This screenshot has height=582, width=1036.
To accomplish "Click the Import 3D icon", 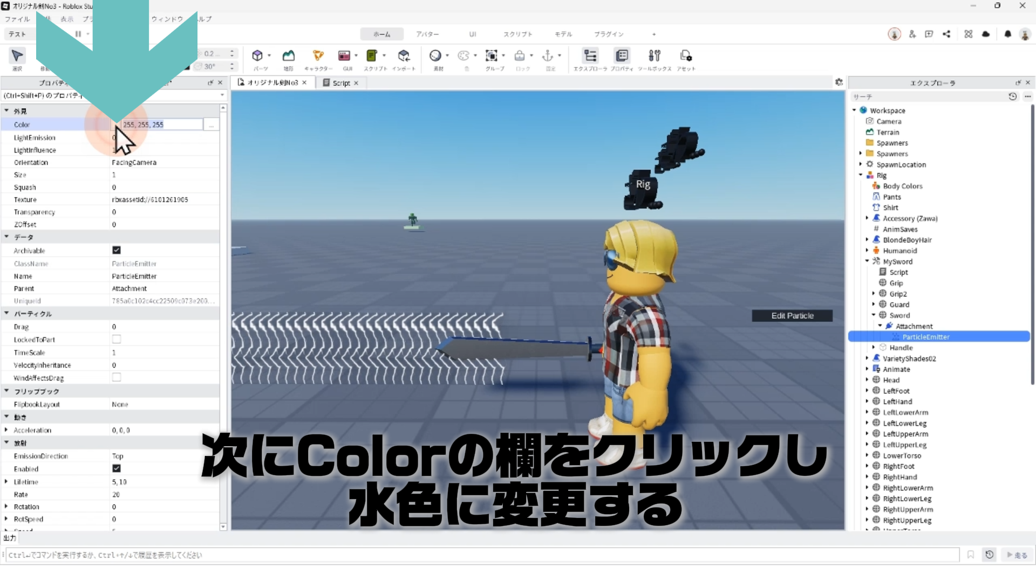I will (404, 56).
